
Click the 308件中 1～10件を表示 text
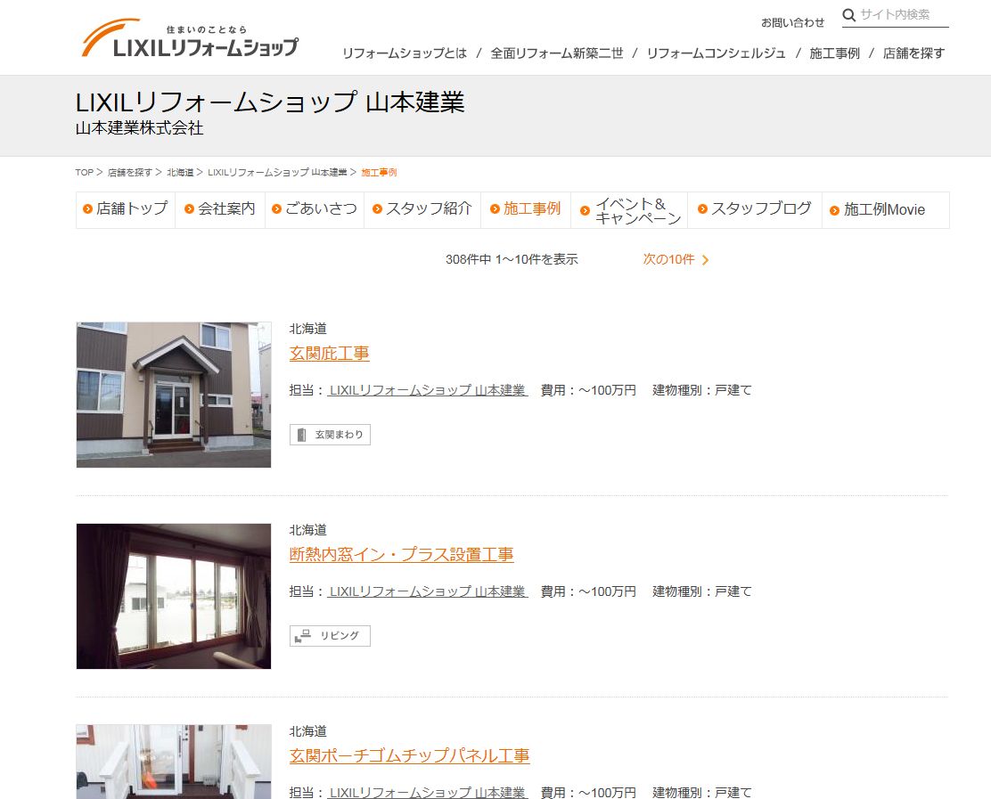512,259
